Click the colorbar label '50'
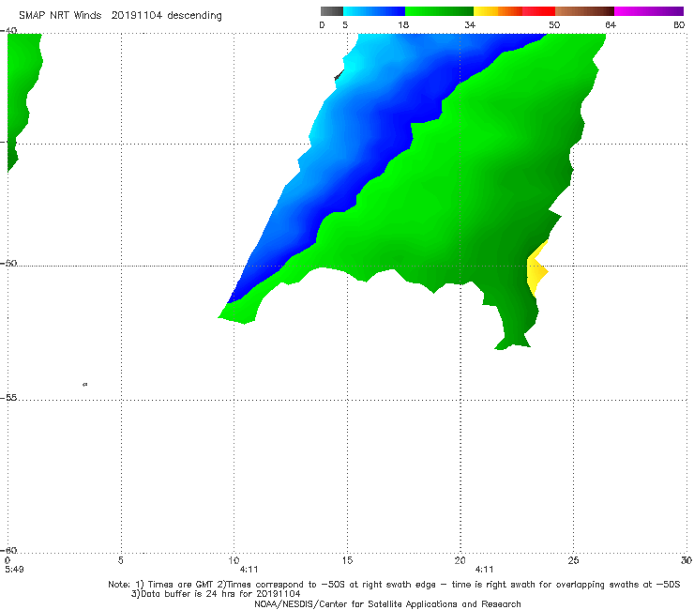 pyautogui.click(x=554, y=25)
